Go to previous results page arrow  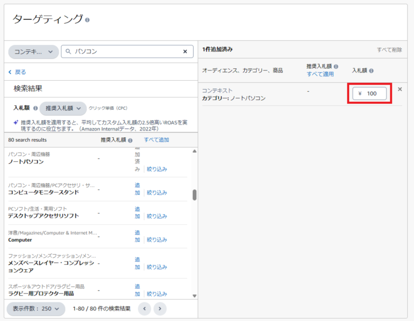(144, 309)
